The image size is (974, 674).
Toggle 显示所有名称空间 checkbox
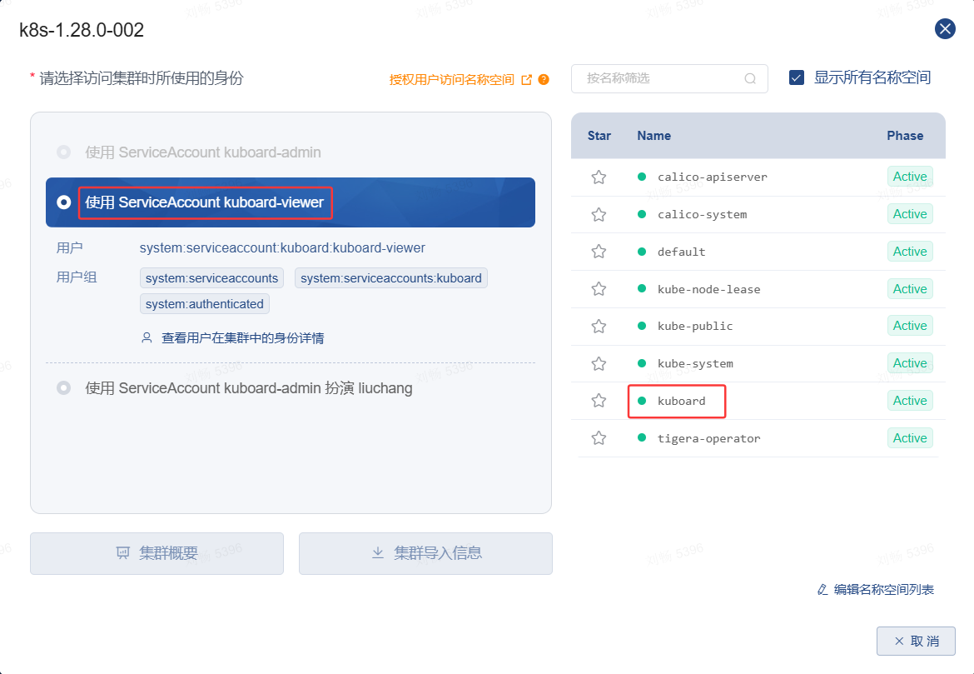click(x=797, y=77)
